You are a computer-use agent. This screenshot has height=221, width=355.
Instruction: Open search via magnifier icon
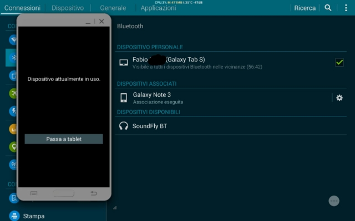328,8
